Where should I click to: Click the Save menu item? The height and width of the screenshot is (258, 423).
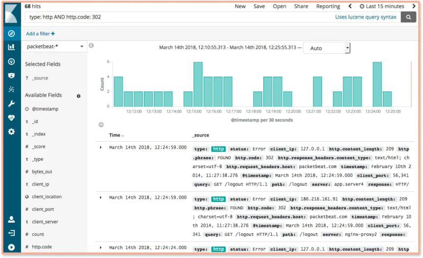tap(259, 6)
